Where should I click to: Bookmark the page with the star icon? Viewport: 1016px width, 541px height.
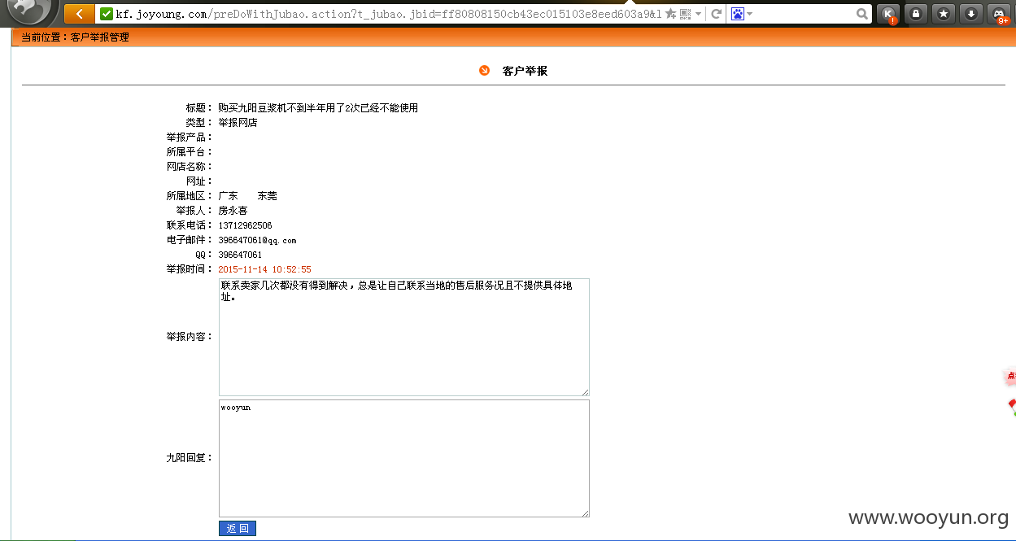coord(670,14)
